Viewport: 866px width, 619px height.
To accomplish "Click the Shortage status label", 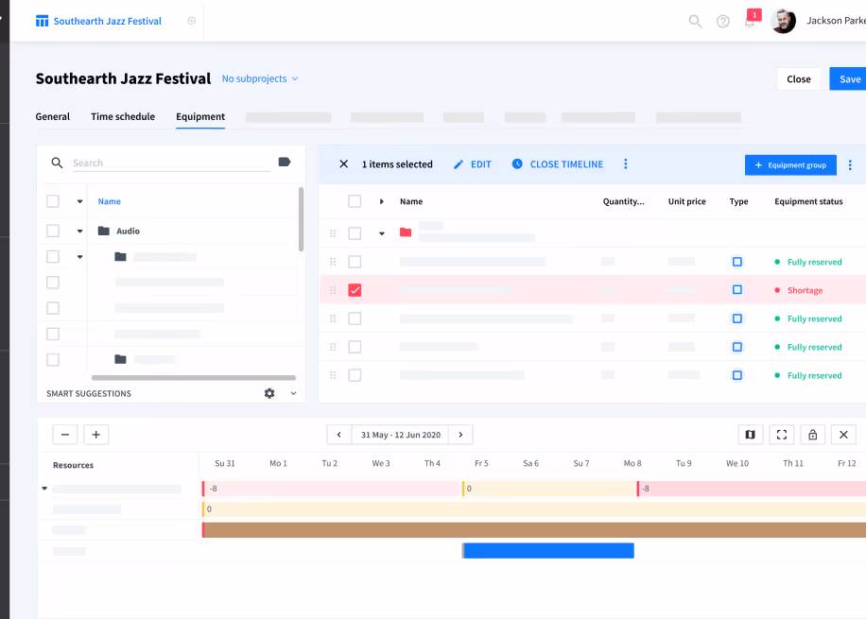I will coord(805,290).
